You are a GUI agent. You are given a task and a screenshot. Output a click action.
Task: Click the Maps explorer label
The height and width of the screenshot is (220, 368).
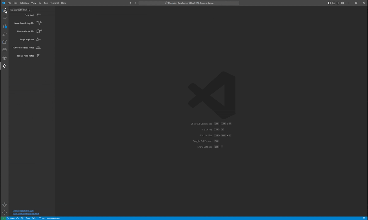point(27,39)
